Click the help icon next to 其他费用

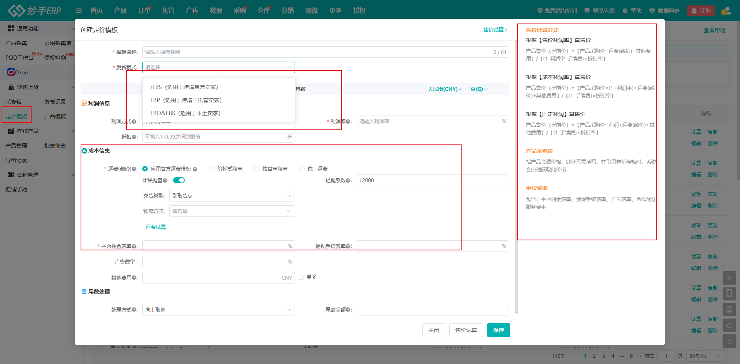[135, 278]
